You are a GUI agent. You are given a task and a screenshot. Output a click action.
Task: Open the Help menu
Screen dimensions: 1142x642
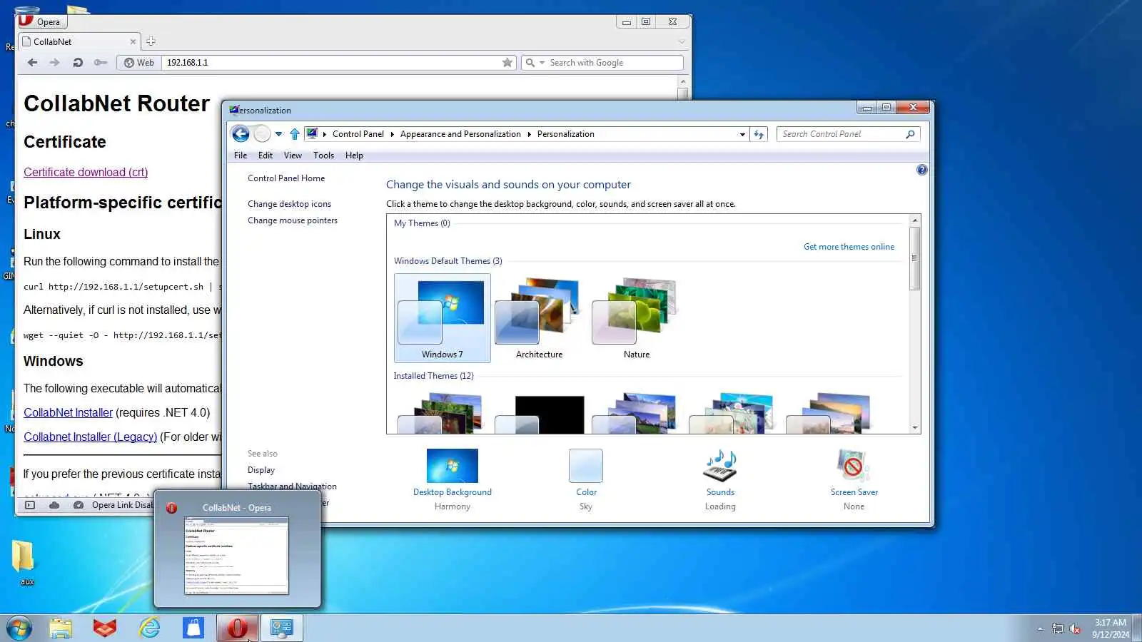coord(354,156)
